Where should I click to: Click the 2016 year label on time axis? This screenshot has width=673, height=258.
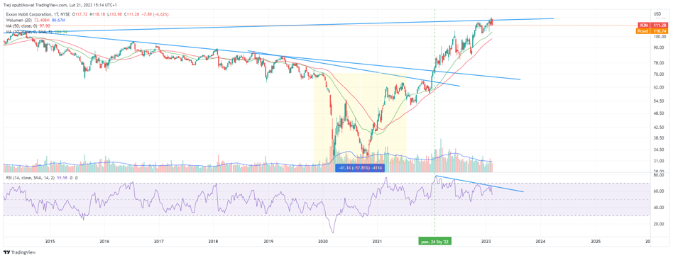[x=104, y=242]
